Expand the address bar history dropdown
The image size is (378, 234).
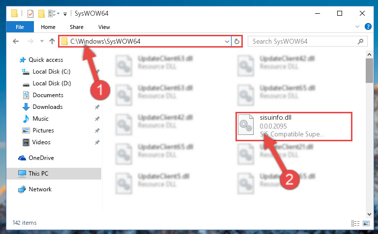click(x=227, y=41)
